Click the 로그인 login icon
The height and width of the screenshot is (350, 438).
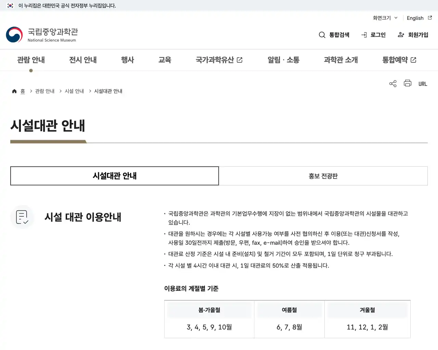(x=363, y=35)
